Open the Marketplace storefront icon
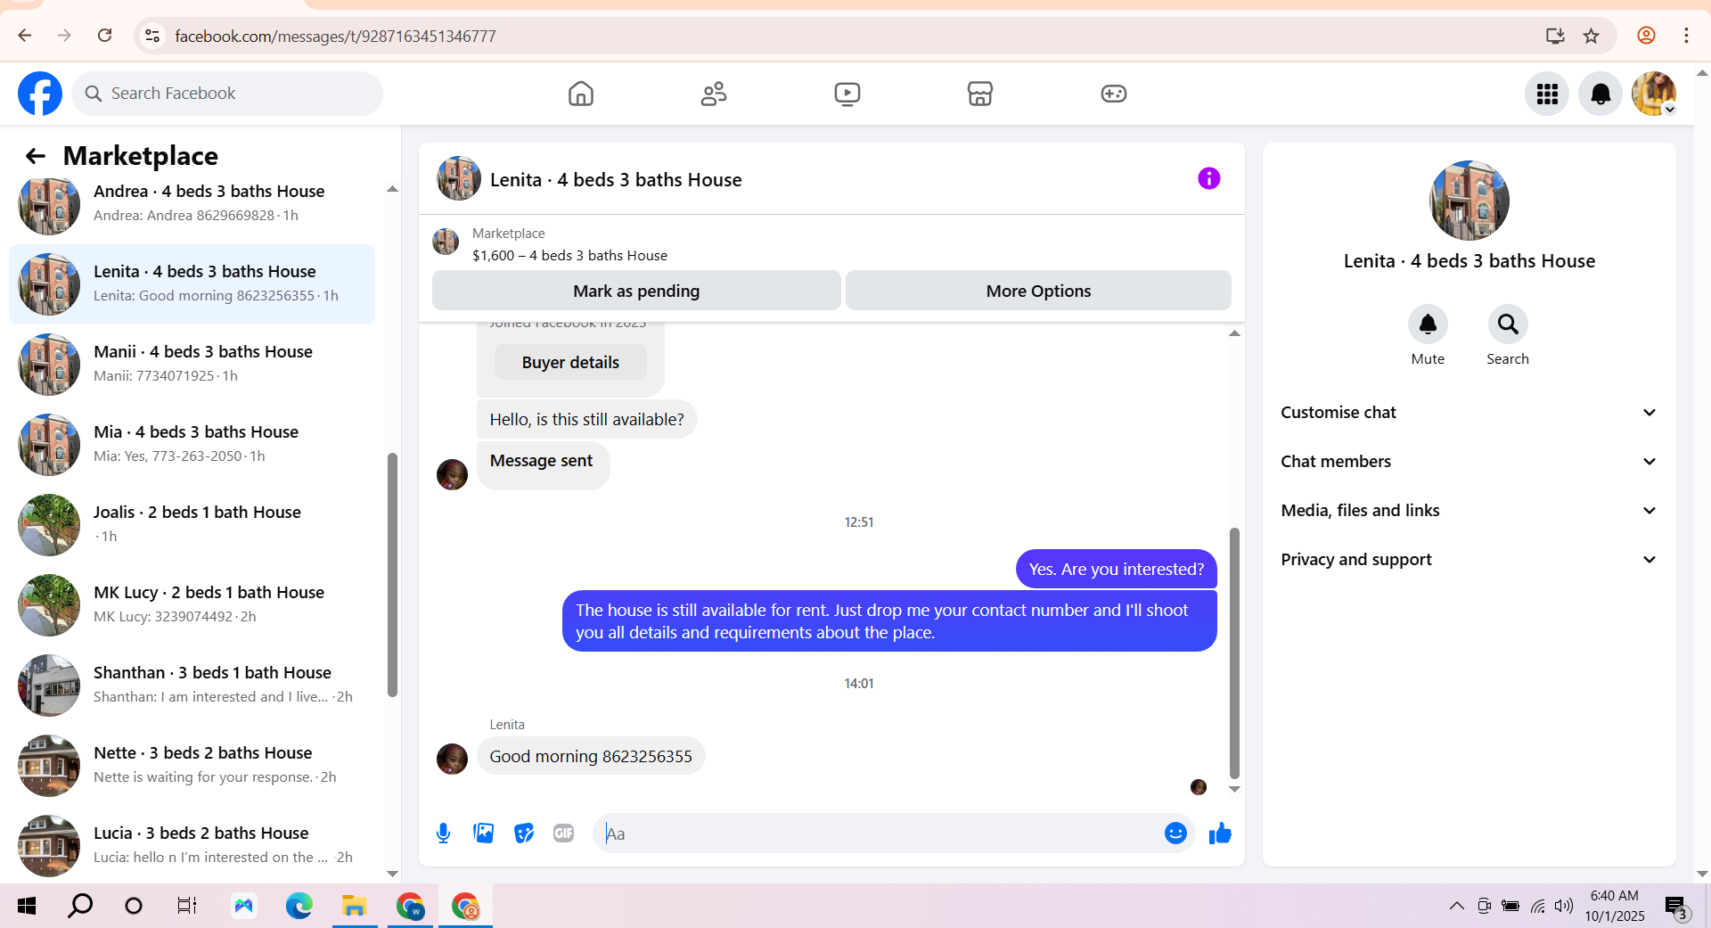Screen dimensions: 1711x928 point(980,94)
